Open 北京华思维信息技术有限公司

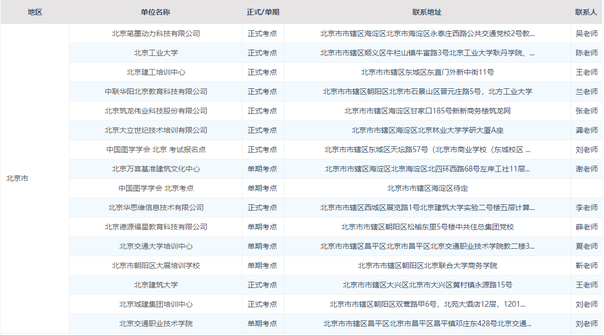tap(155, 207)
